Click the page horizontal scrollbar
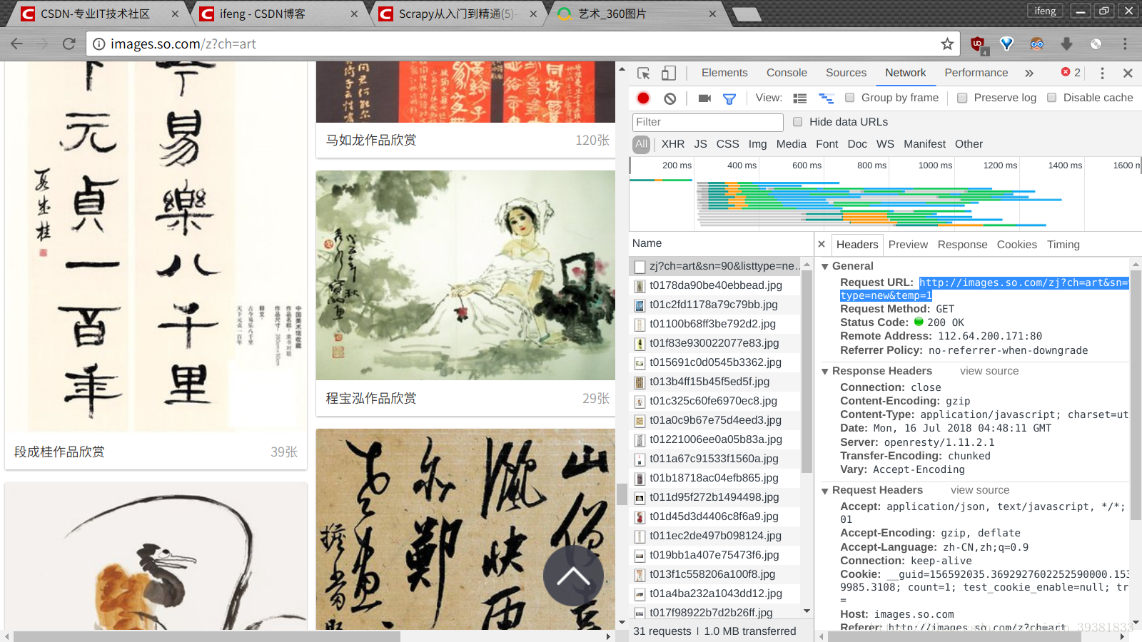Viewport: 1142px width, 642px height. pyautogui.click(x=207, y=636)
